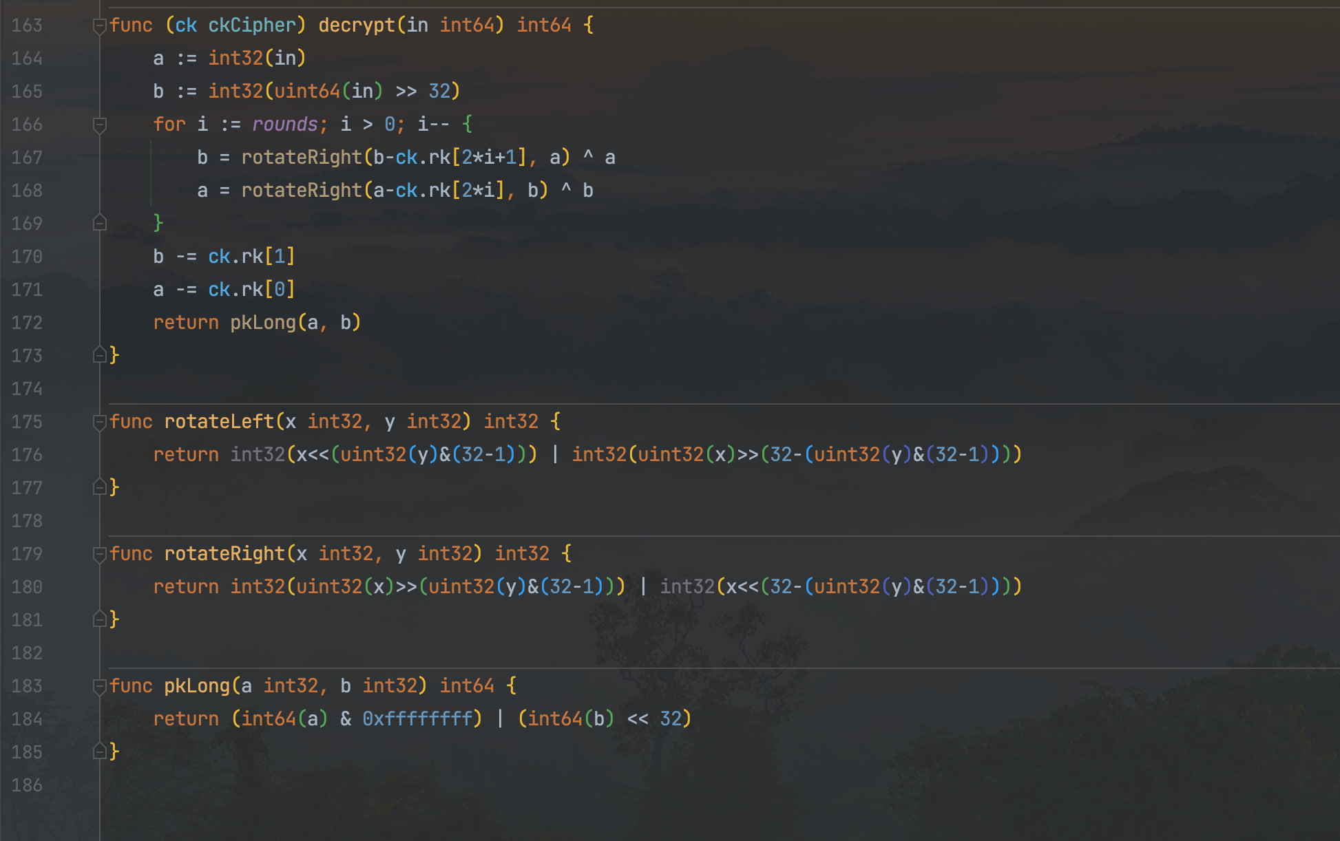
Task: Click the rotateLeft function name declaration
Action: point(219,422)
